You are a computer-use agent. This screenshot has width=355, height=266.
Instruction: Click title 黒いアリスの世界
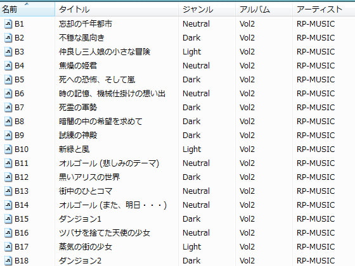click(89, 177)
